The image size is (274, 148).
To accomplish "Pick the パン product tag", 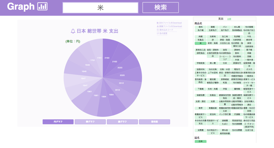I will pyautogui.click(x=225, y=27).
